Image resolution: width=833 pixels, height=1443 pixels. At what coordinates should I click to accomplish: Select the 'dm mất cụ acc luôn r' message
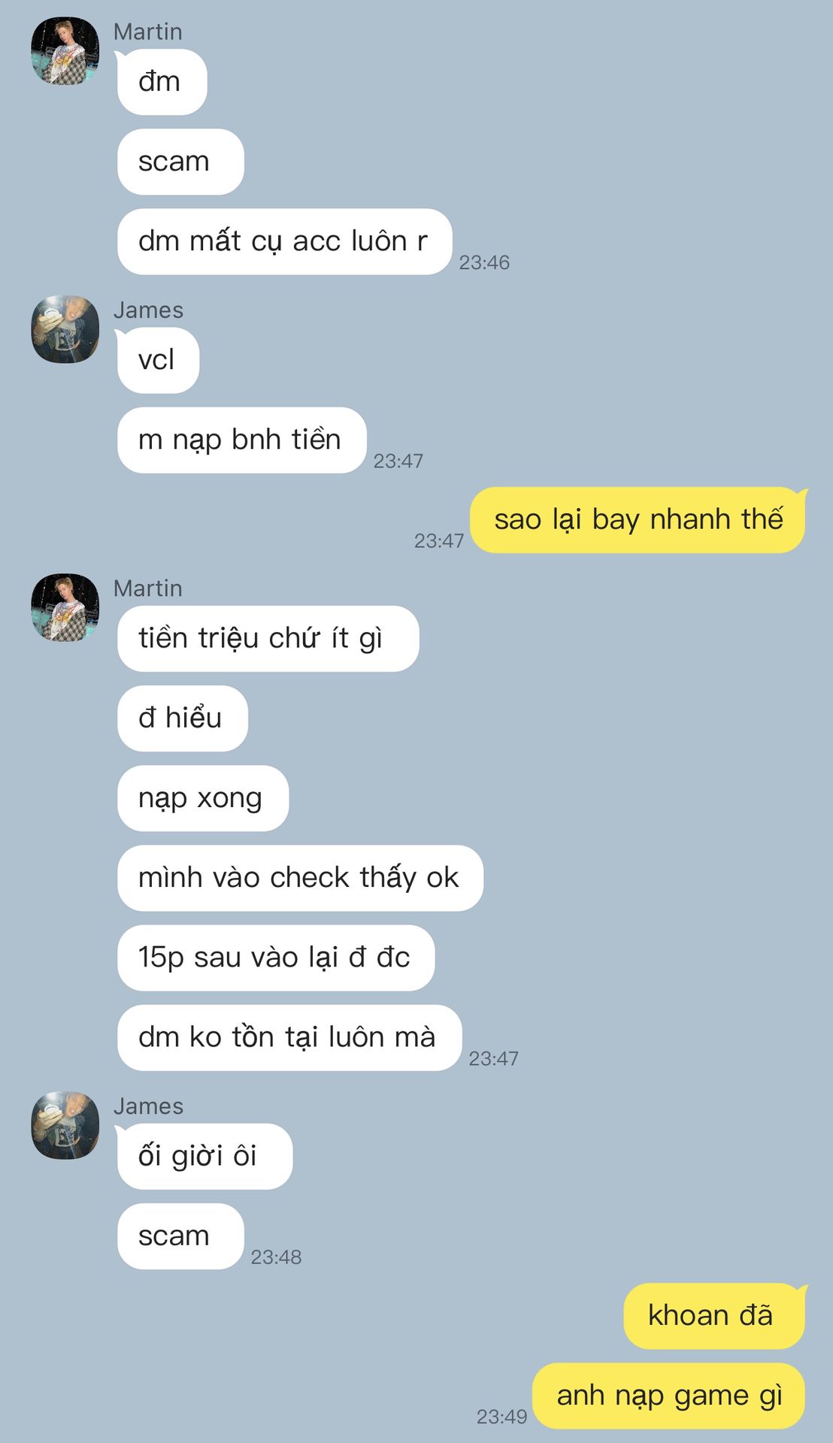284,241
